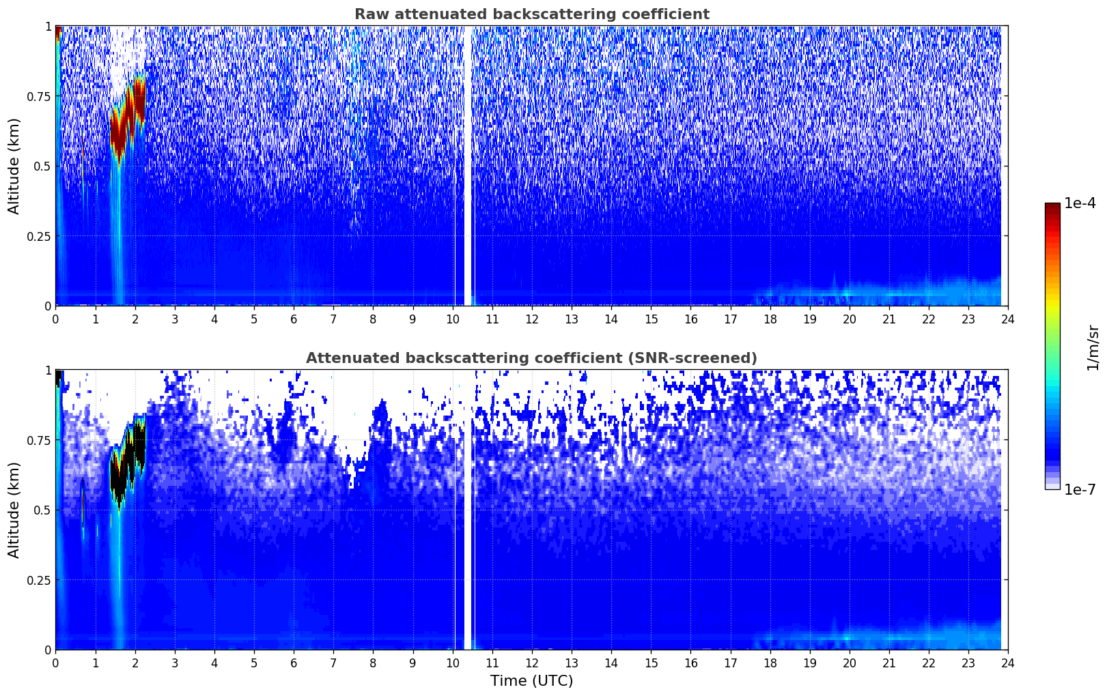This screenshot has width=1107, height=696.
Task: Click the '0.5' altitude tick on the SNR-screened plot
Action: 42,510
